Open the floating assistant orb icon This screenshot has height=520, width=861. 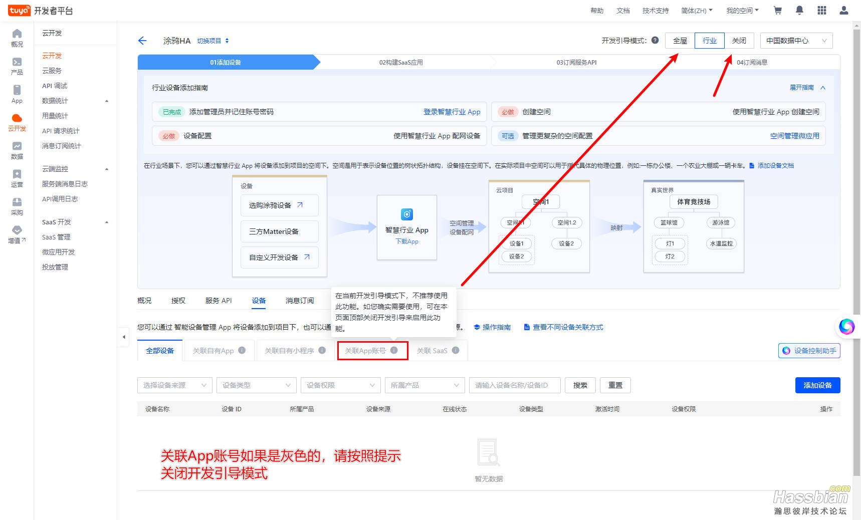coord(847,327)
